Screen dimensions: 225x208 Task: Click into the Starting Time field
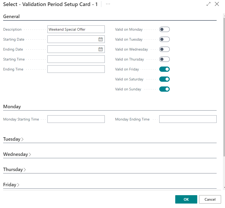click(76, 59)
